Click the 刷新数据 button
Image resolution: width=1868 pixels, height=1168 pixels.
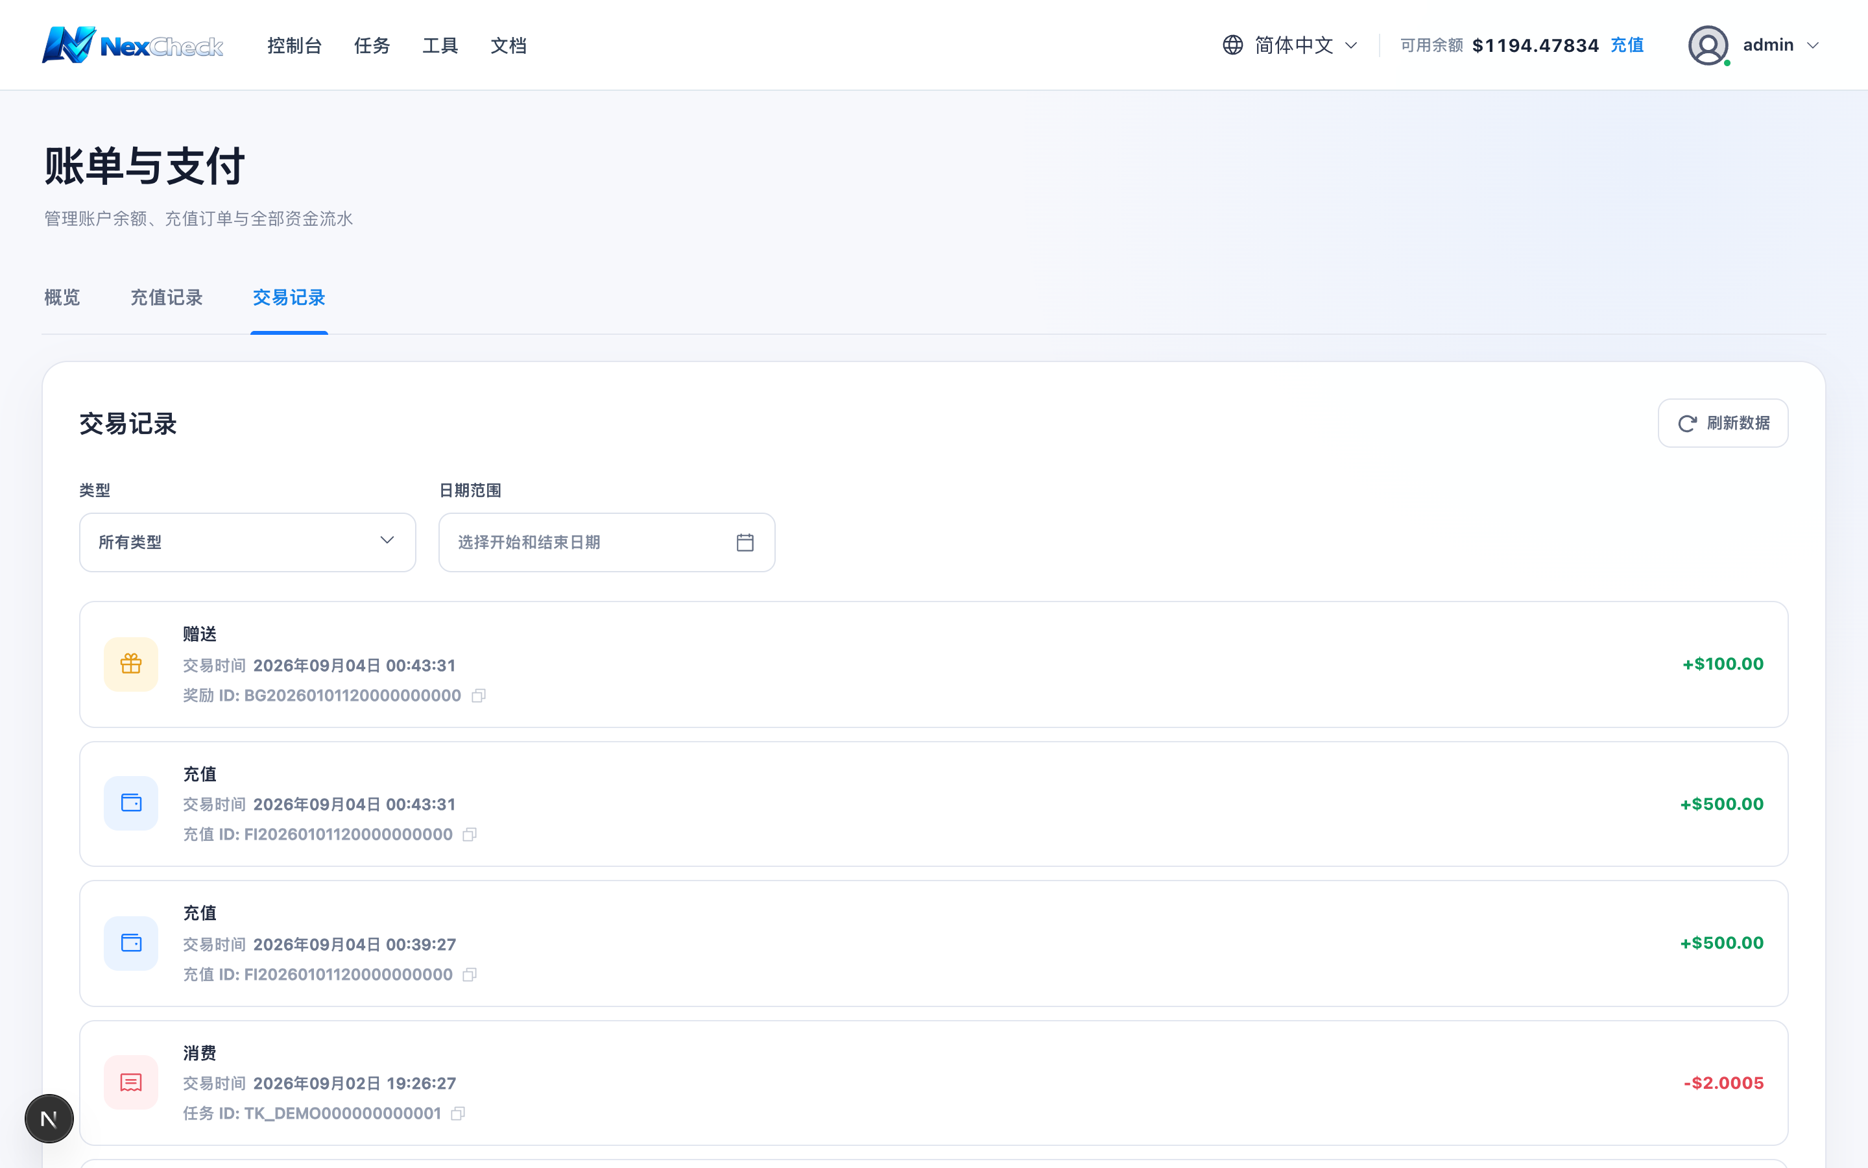tap(1723, 423)
